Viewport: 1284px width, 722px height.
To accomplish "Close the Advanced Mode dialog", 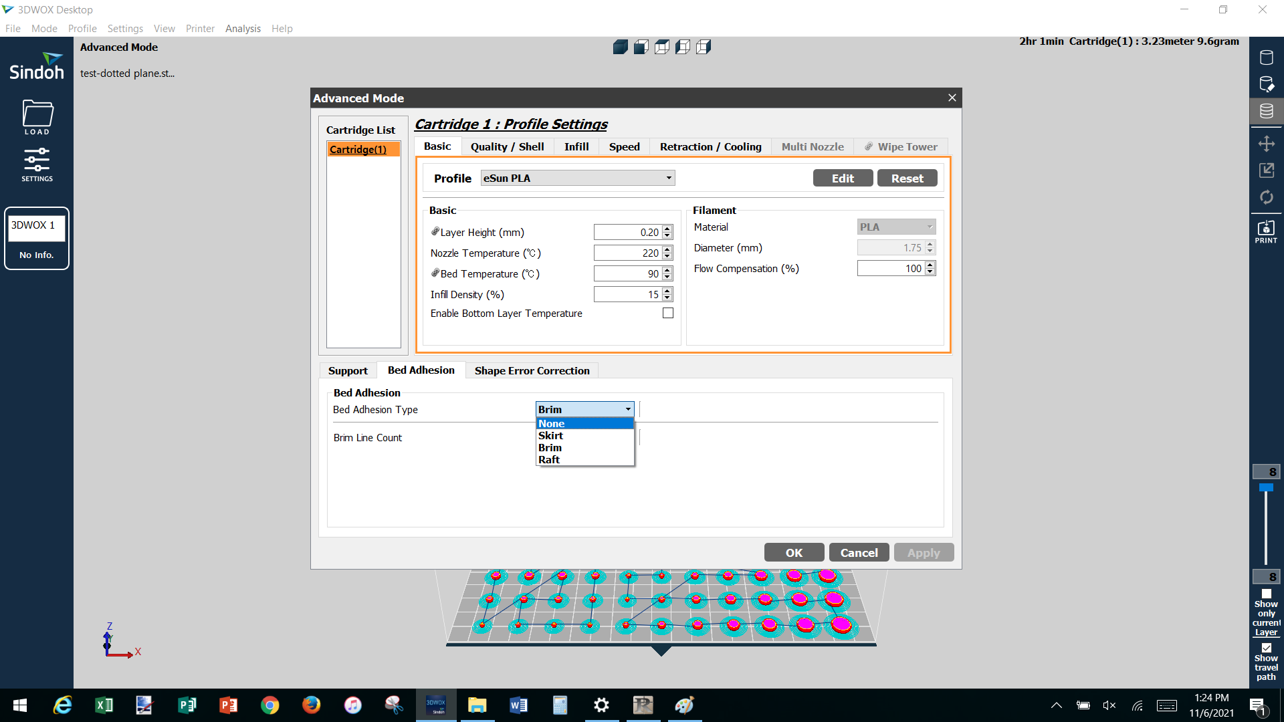I will click(x=952, y=98).
